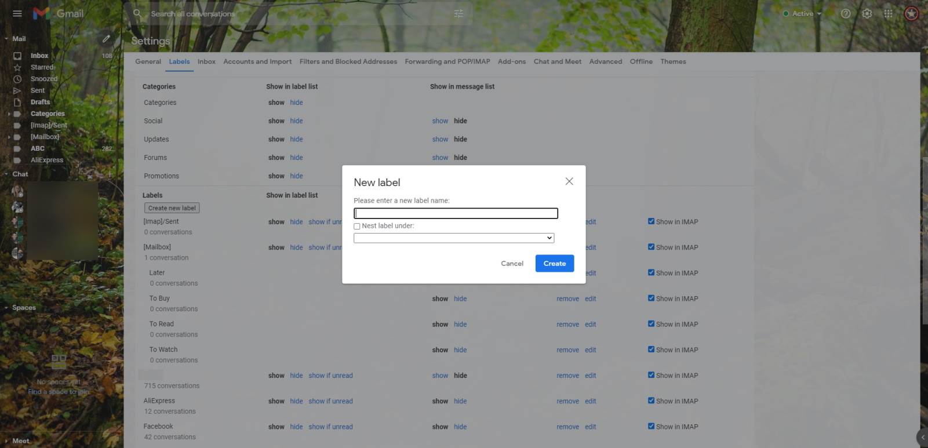Close the New label dialog
Image resolution: width=928 pixels, height=448 pixels.
(569, 181)
